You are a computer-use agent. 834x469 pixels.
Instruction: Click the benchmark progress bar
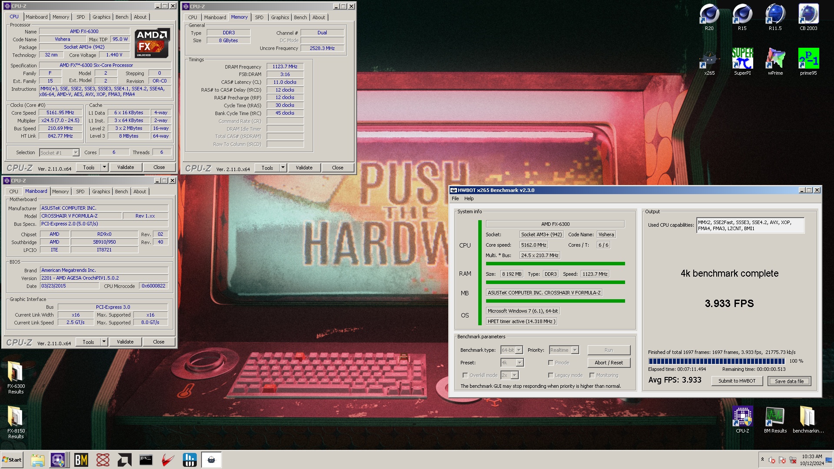(717, 361)
